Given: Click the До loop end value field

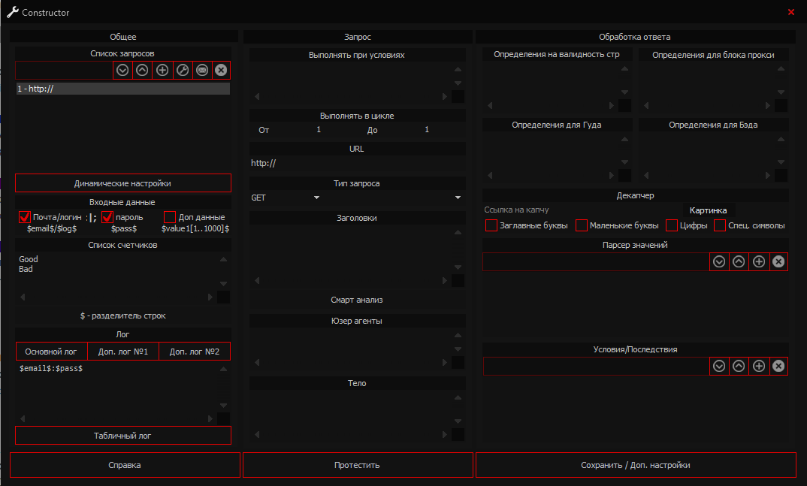Looking at the screenshot, I should pyautogui.click(x=427, y=130).
